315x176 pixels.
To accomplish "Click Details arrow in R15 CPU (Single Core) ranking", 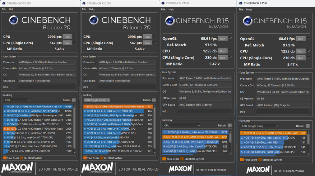I will (x=309, y=126).
